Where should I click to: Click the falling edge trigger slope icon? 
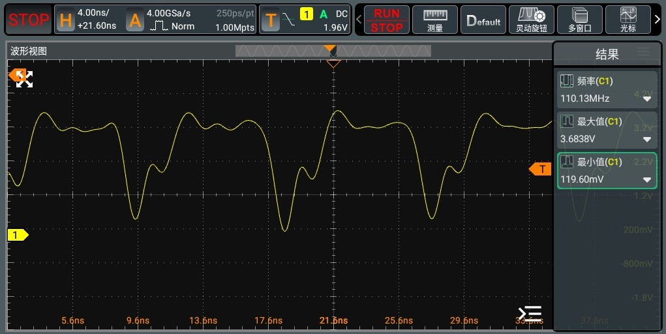tap(289, 19)
